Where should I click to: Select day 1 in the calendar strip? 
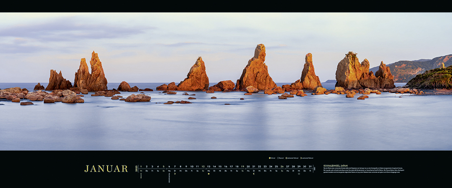click(141, 166)
